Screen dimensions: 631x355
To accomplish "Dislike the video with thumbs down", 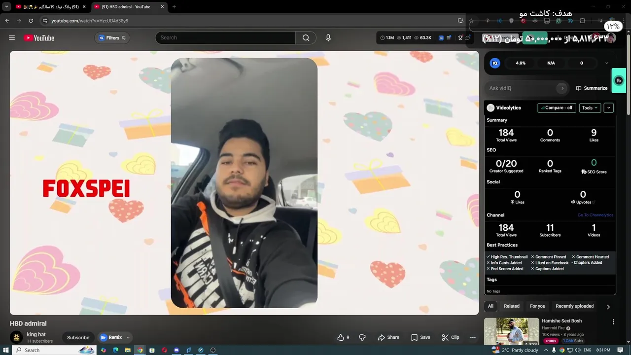I will (x=362, y=337).
